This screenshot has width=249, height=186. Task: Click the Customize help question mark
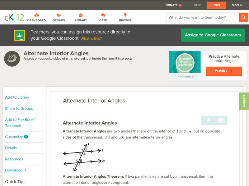click(26, 137)
